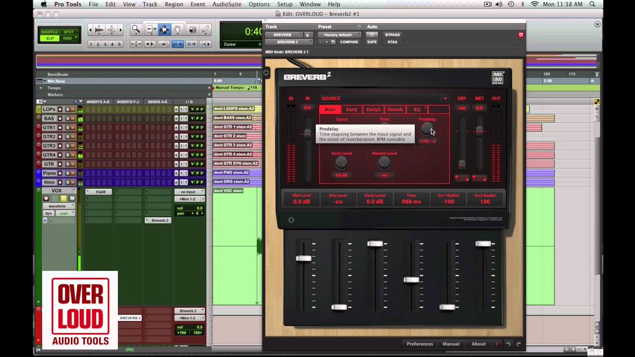Image resolution: width=635 pixels, height=357 pixels.
Task: Enable SPOT edit mode
Action: tap(69, 32)
